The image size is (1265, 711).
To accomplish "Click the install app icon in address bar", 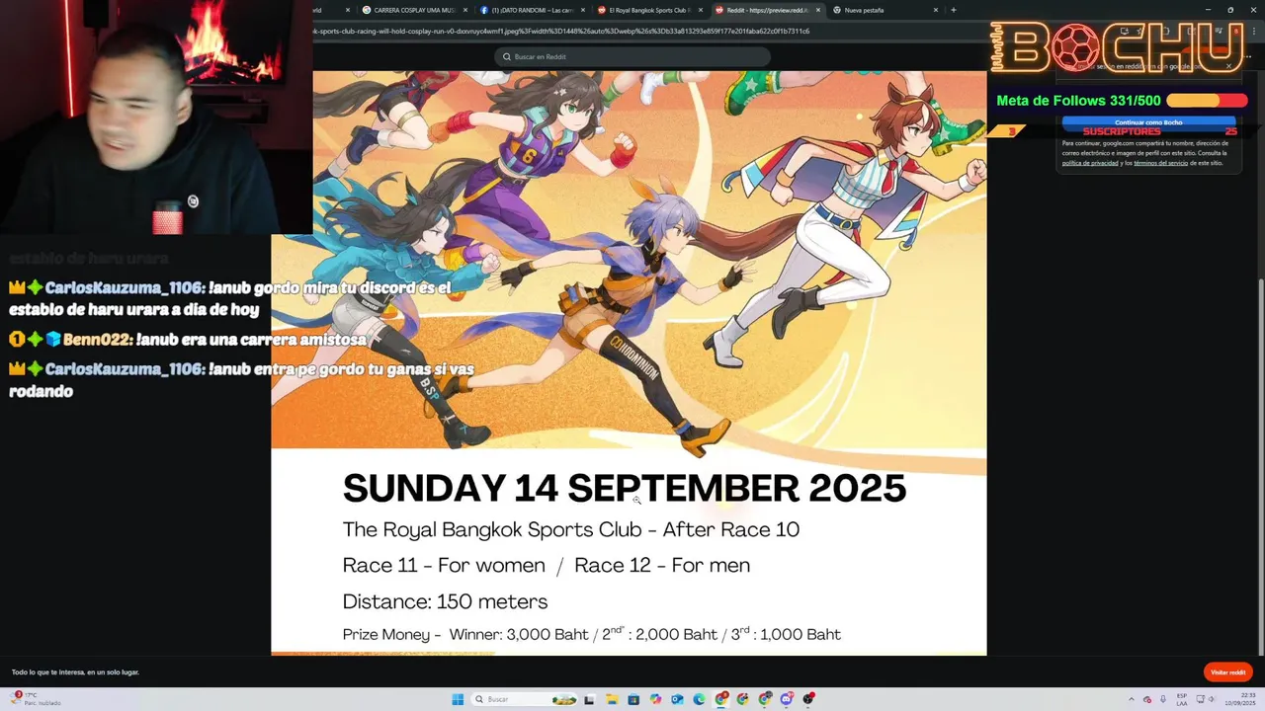I will pos(1125,31).
